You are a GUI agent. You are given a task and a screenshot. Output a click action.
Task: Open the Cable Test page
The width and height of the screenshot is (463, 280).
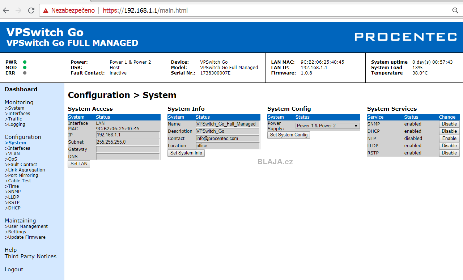pyautogui.click(x=18, y=181)
